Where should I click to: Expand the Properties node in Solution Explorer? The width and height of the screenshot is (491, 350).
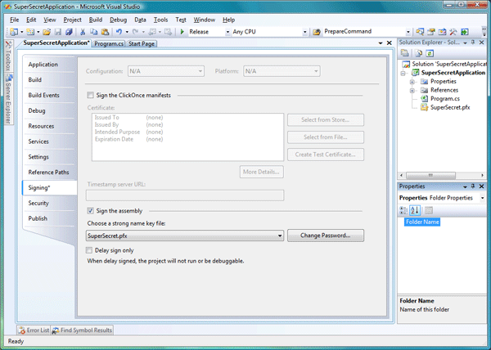point(412,82)
